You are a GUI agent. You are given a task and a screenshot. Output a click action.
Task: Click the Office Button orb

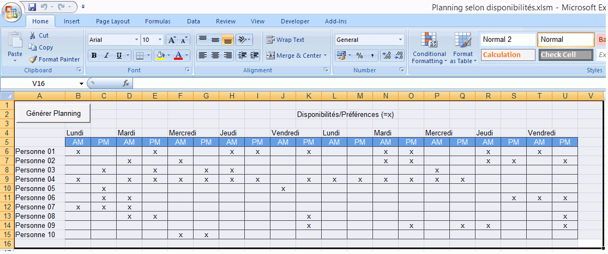pyautogui.click(x=12, y=11)
